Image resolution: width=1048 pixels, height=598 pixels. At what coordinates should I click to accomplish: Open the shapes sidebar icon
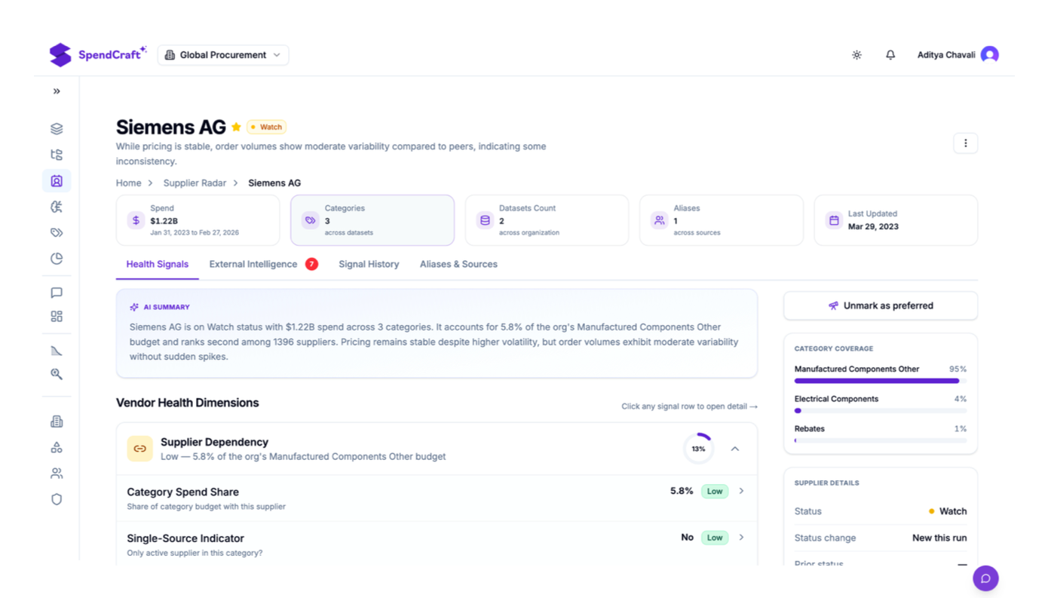[57, 447]
